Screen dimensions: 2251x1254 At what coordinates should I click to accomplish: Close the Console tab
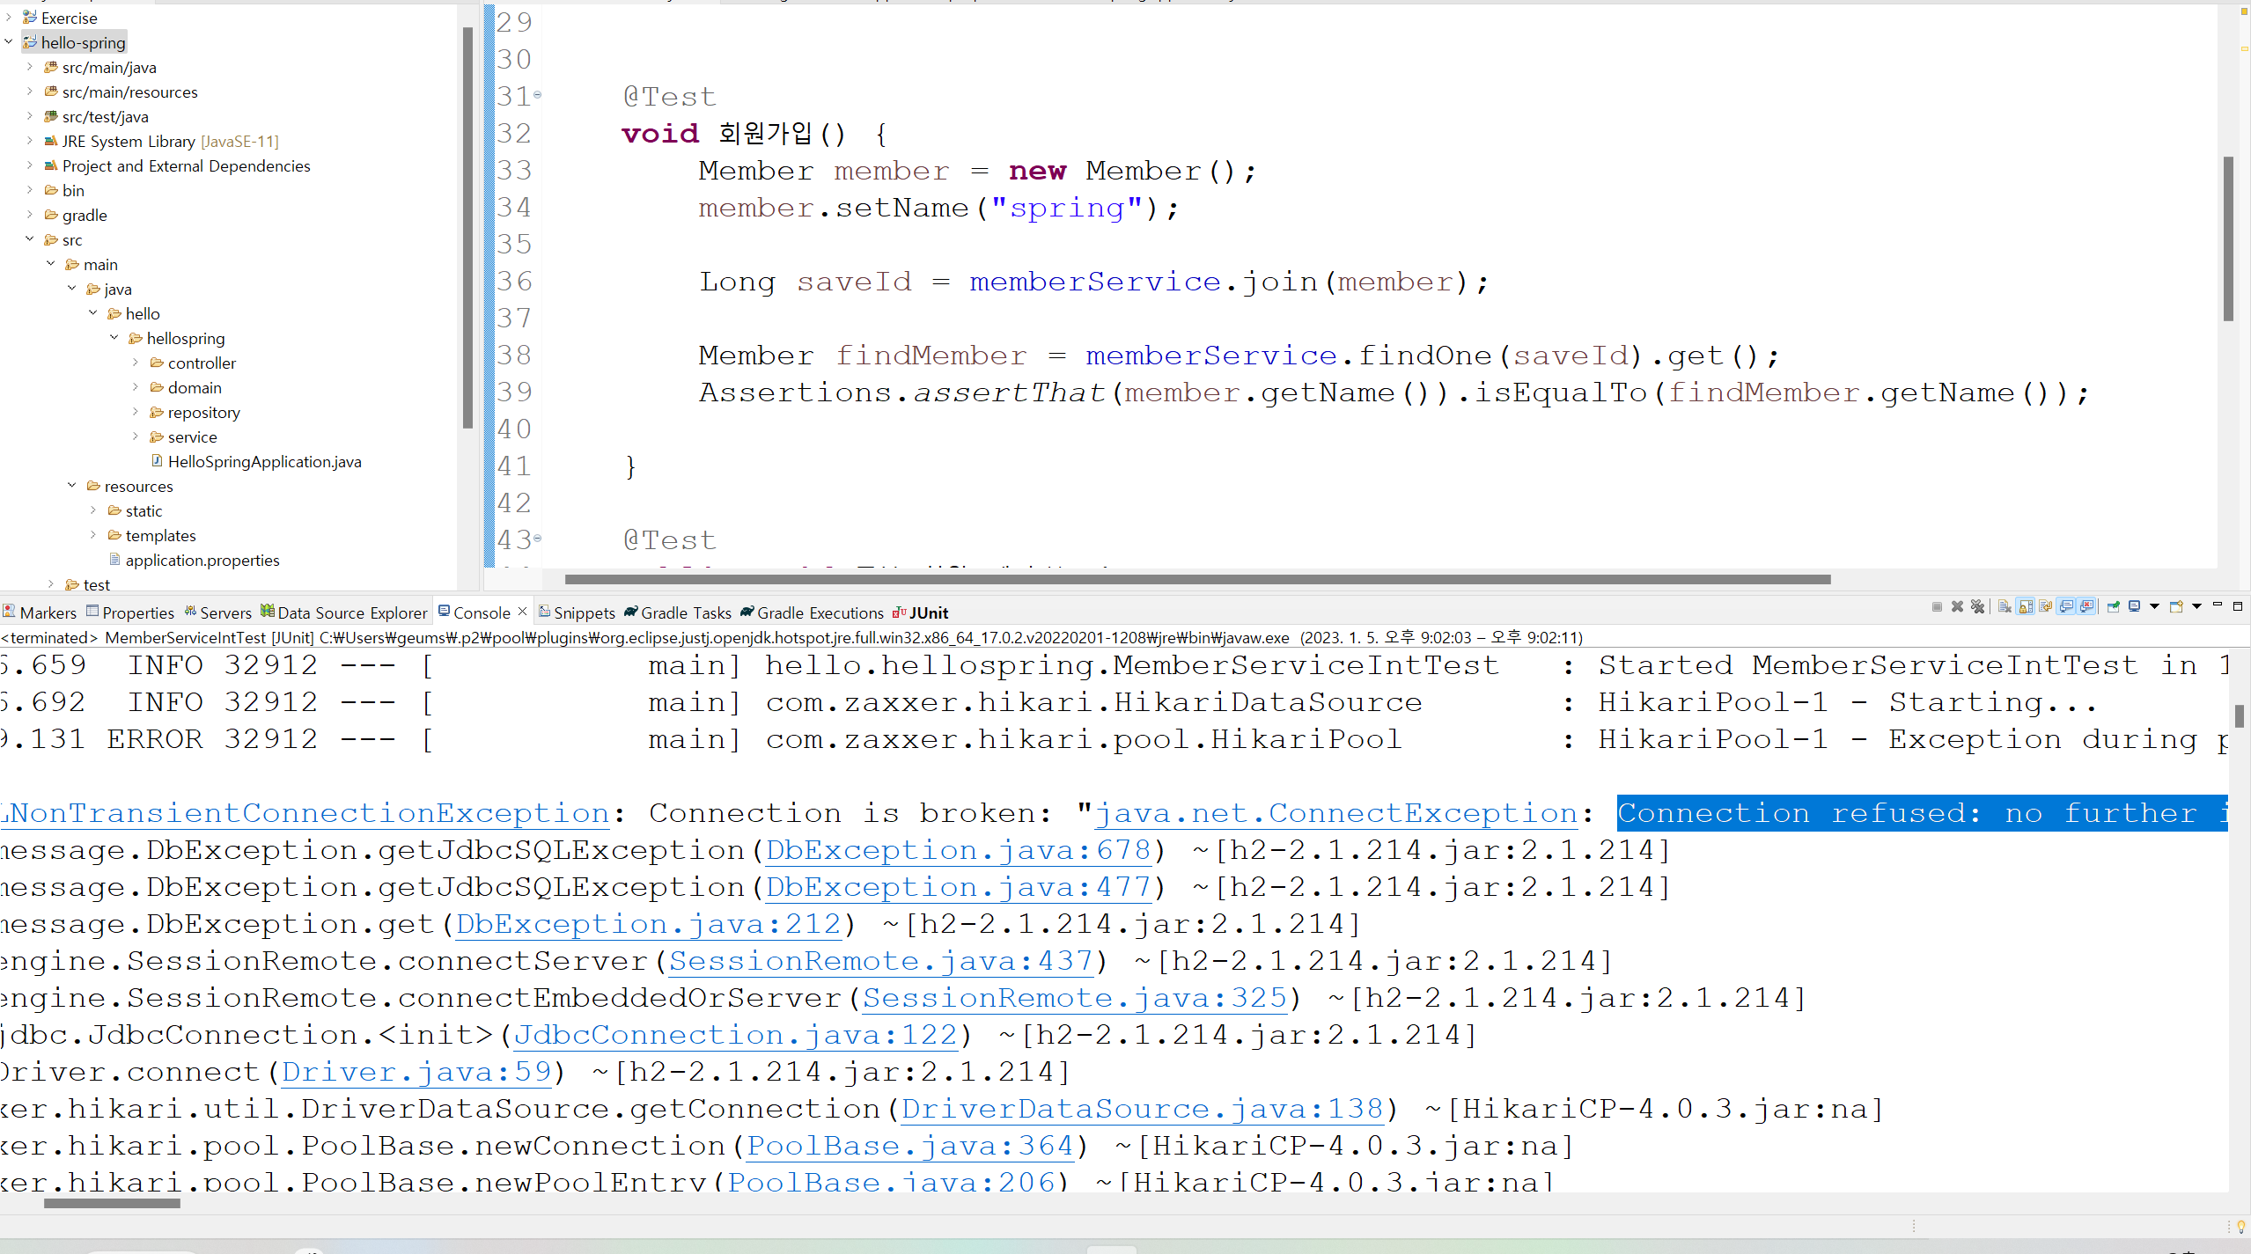522,611
